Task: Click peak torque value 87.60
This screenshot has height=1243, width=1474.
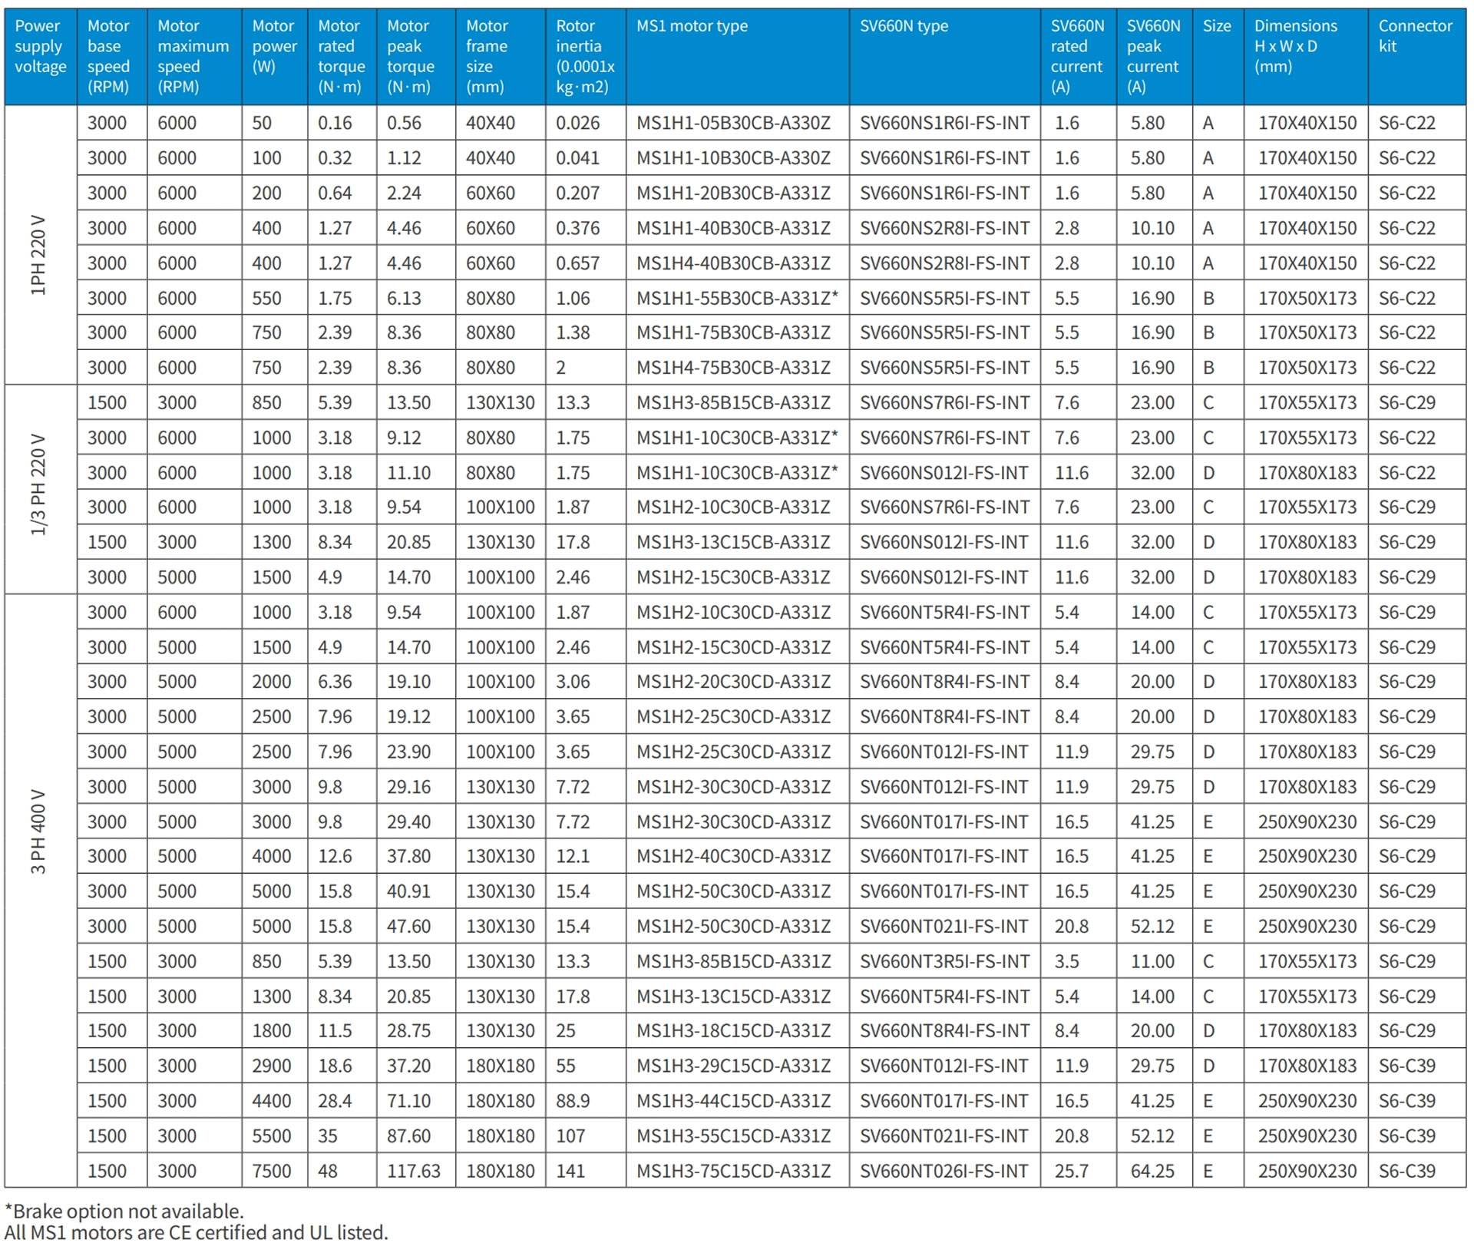Action: point(408,1136)
